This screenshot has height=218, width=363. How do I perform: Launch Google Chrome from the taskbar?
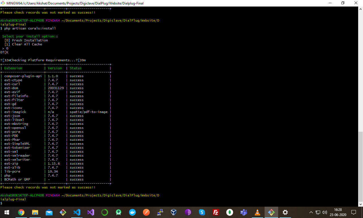21,212
